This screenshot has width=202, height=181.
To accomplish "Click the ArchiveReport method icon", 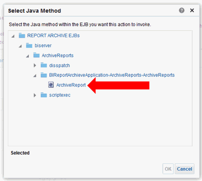I will click(51, 85).
